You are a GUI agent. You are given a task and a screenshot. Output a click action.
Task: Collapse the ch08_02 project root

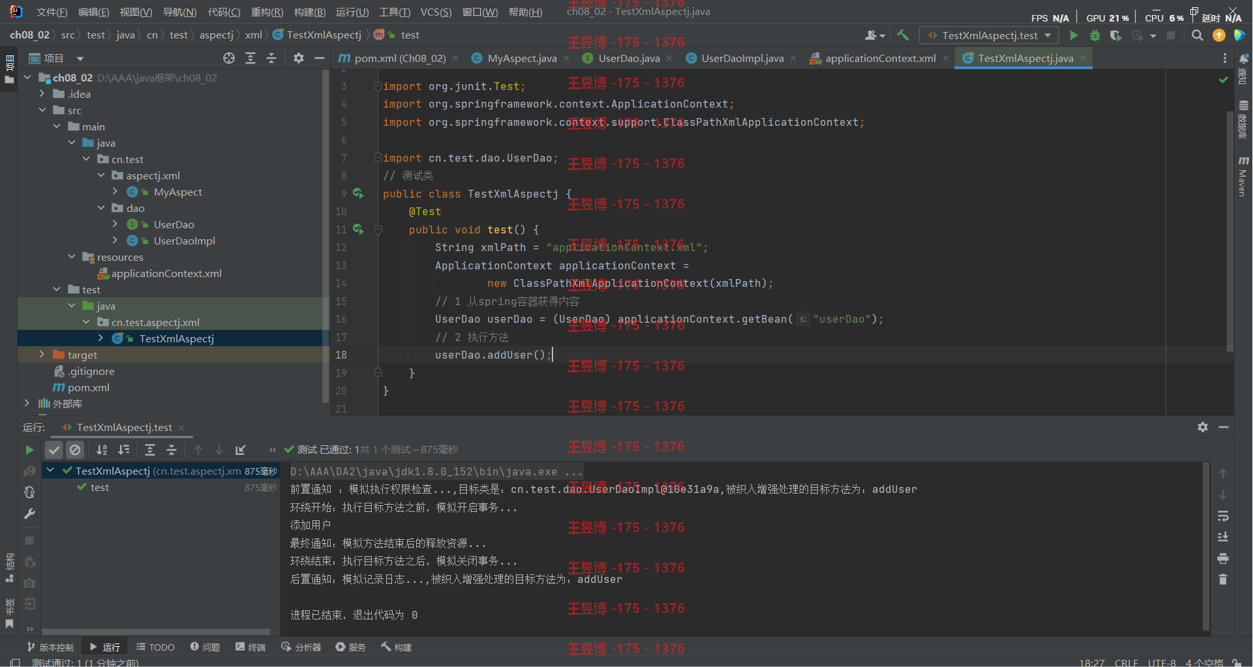(27, 78)
